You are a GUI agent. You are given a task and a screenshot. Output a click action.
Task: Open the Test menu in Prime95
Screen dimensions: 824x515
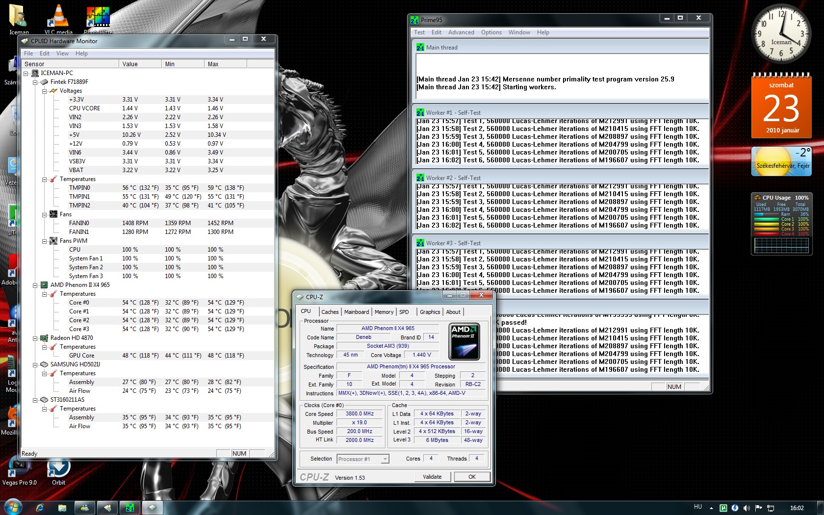pos(419,32)
